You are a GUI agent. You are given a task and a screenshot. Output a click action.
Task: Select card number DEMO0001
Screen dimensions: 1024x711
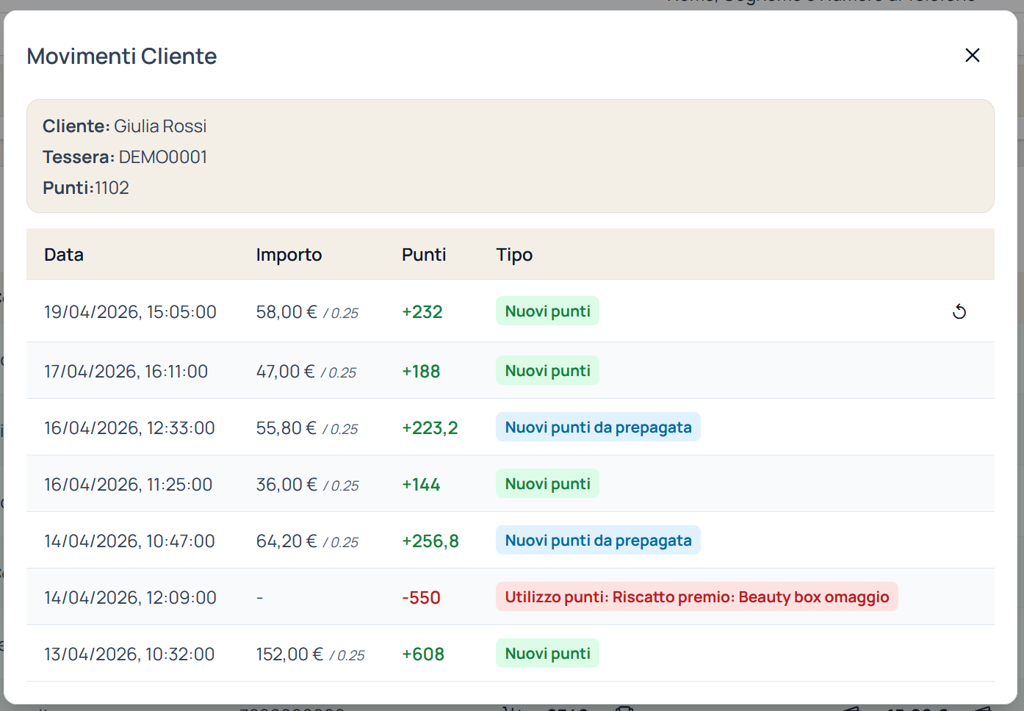163,156
